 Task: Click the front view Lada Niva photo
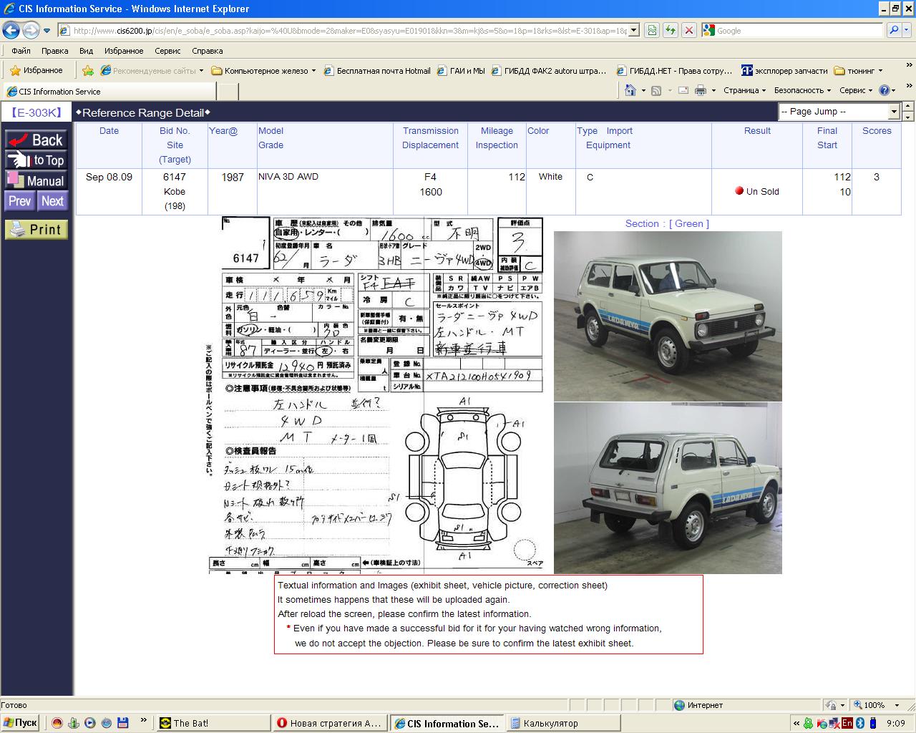coord(667,316)
